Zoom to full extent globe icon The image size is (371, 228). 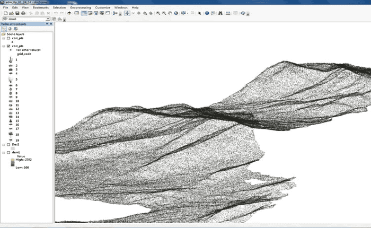pos(176,13)
